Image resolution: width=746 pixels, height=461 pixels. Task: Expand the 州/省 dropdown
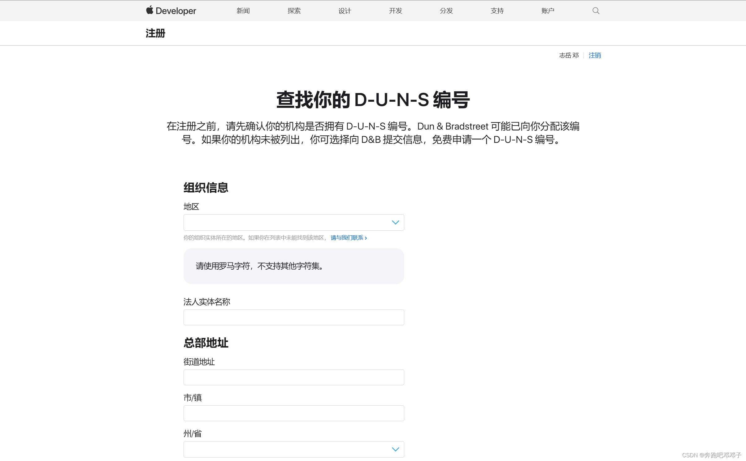point(294,449)
